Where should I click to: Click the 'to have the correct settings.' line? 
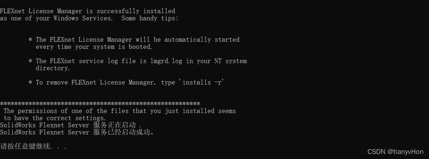coord(55,118)
